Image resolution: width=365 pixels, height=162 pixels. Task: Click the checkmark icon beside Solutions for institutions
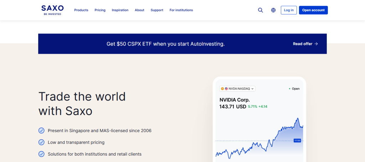tap(41, 154)
